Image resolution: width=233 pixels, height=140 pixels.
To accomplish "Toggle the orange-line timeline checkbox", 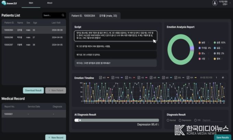I will tap(100, 78).
